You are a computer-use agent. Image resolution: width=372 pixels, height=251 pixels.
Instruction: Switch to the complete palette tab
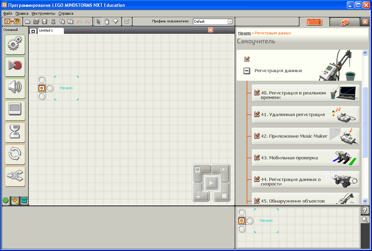tap(15, 201)
